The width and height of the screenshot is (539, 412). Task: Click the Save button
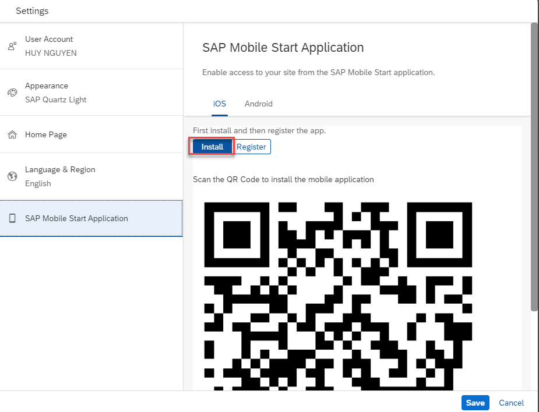tap(475, 403)
